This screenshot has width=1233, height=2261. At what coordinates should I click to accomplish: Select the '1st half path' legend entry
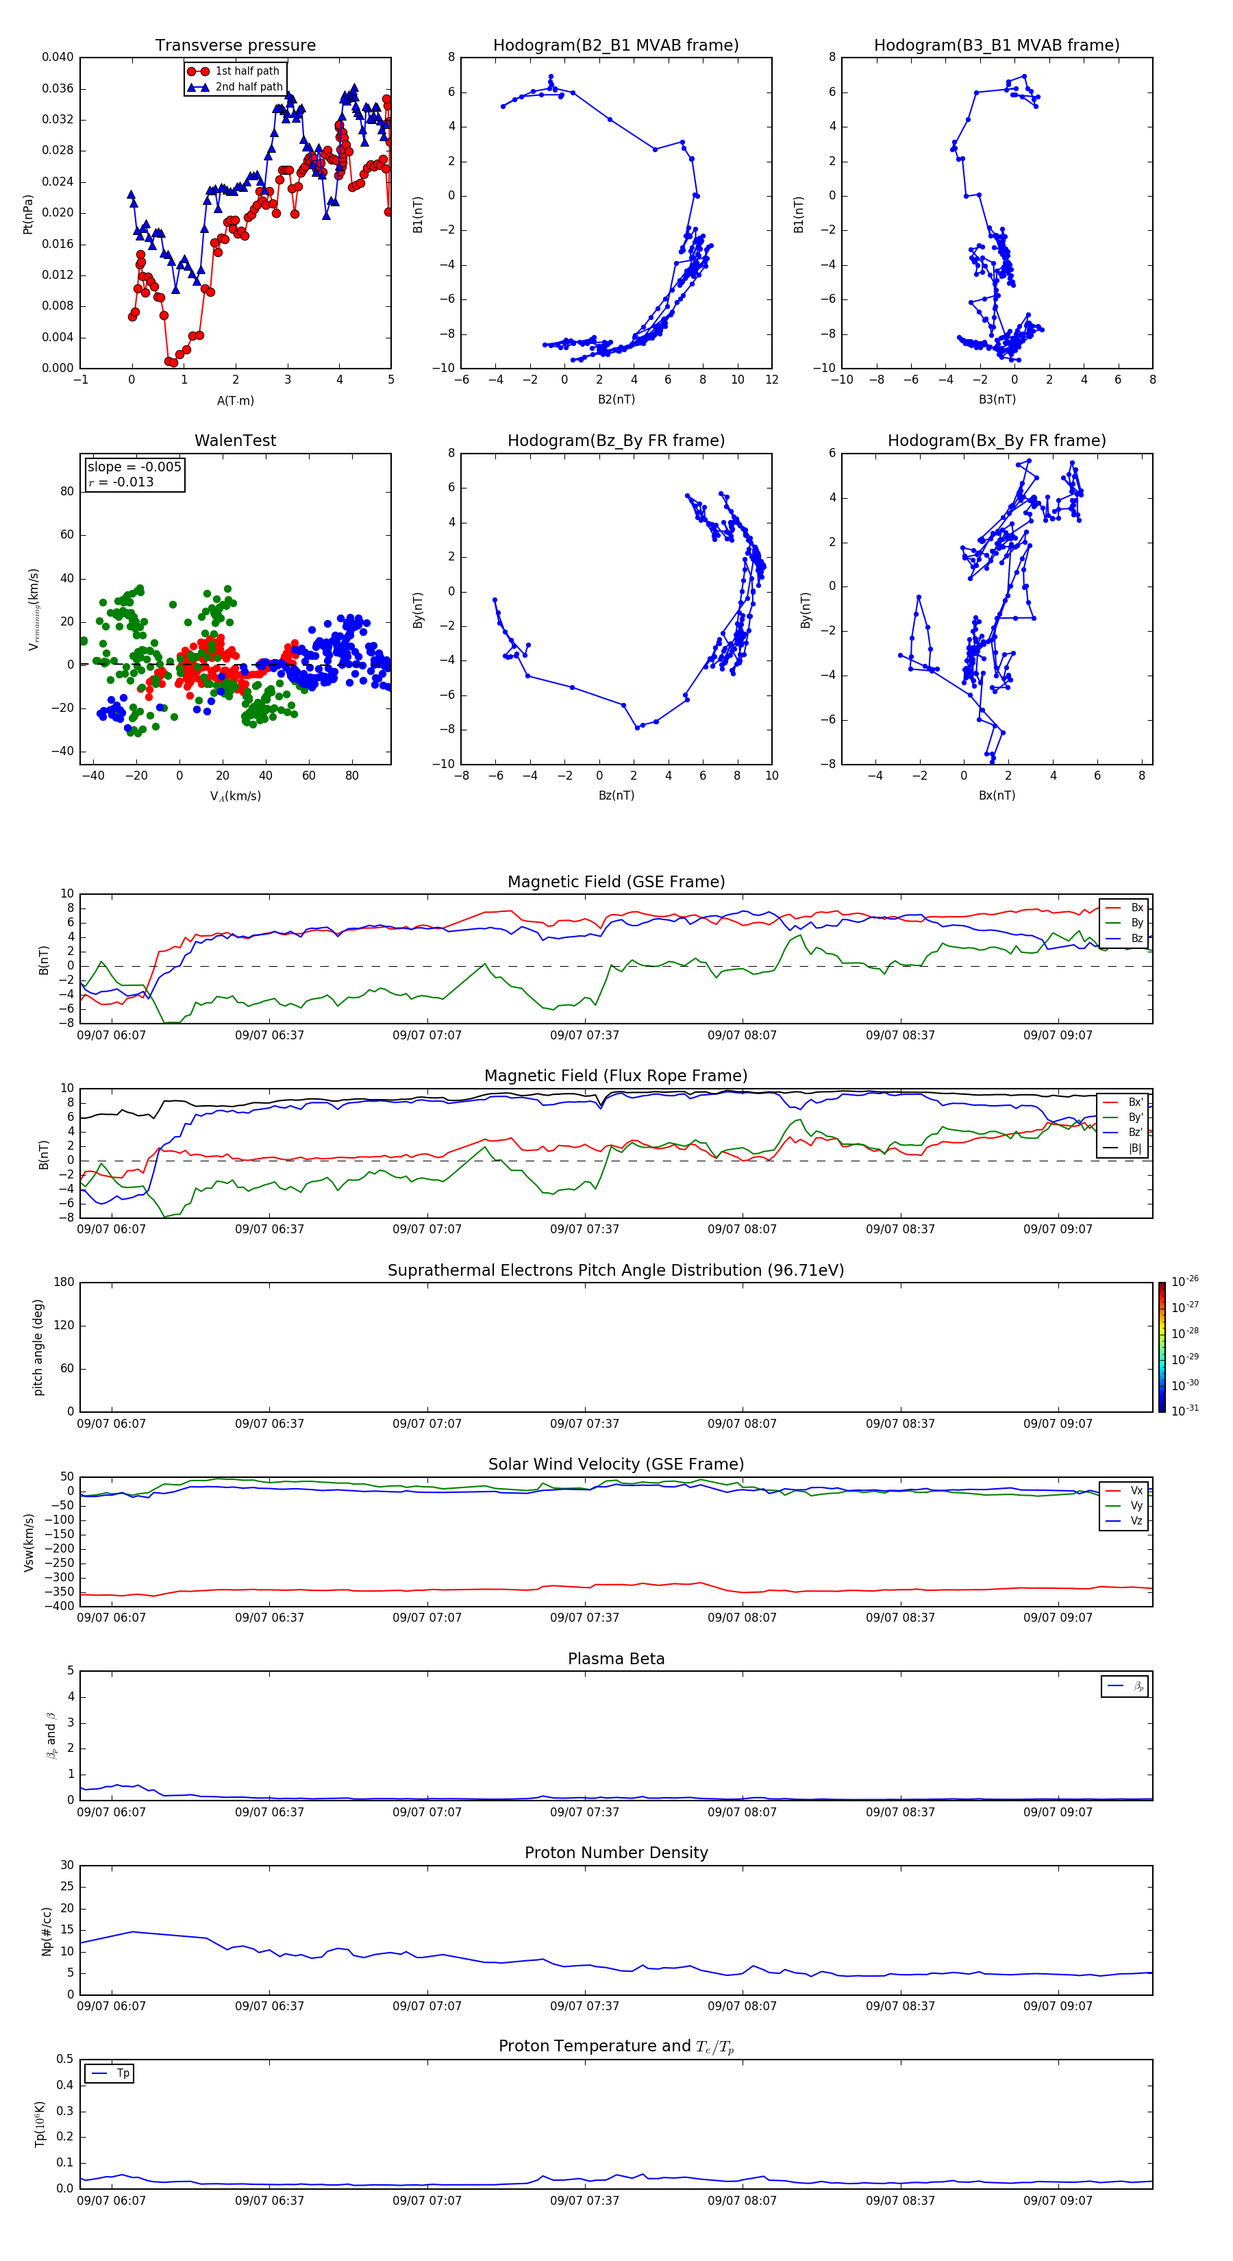pos(235,71)
